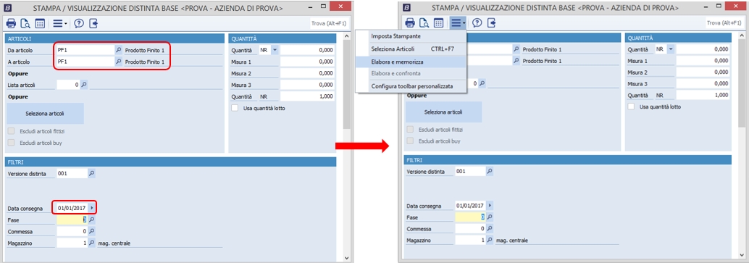749x263 pixels.
Task: Click lookup icon beside Fase, left window
Action: 92,220
